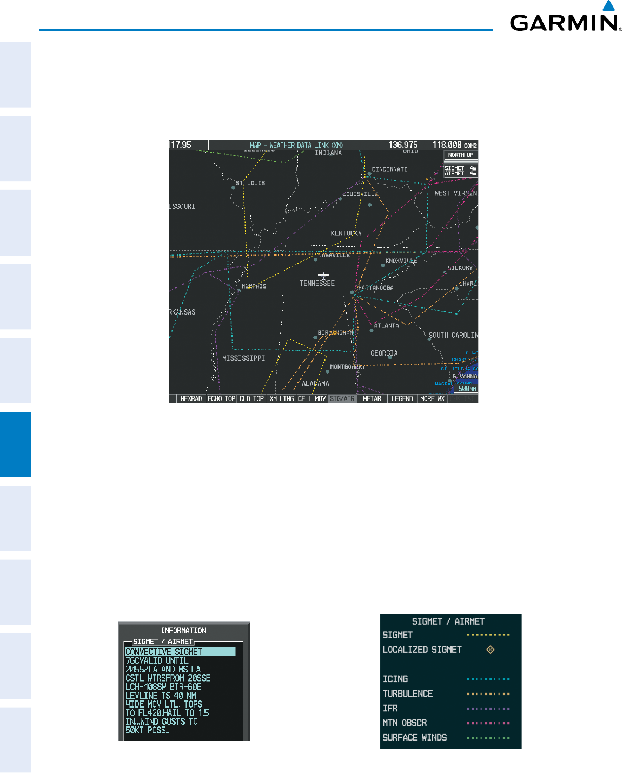Click the 500NM map range box

point(466,389)
